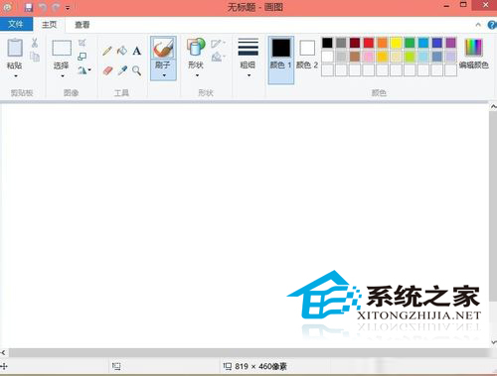Expand the Brushes dropdown arrow
The image size is (497, 376).
164,75
